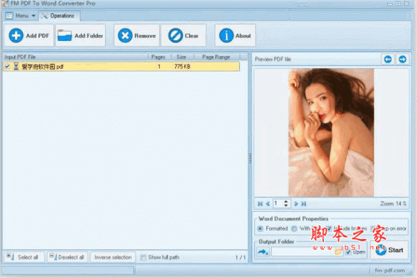This screenshot has height=278, width=417.
Task: Open the Menu dropdown
Action: (x=21, y=15)
